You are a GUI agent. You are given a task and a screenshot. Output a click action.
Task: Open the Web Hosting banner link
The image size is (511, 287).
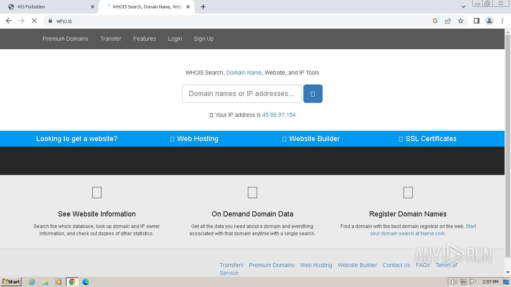click(x=194, y=139)
